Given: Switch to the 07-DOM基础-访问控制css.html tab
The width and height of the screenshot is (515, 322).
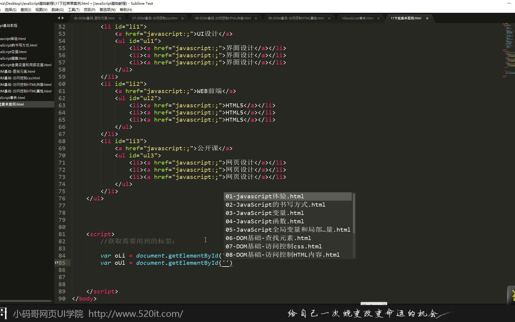Looking at the screenshot, I should (155, 18).
